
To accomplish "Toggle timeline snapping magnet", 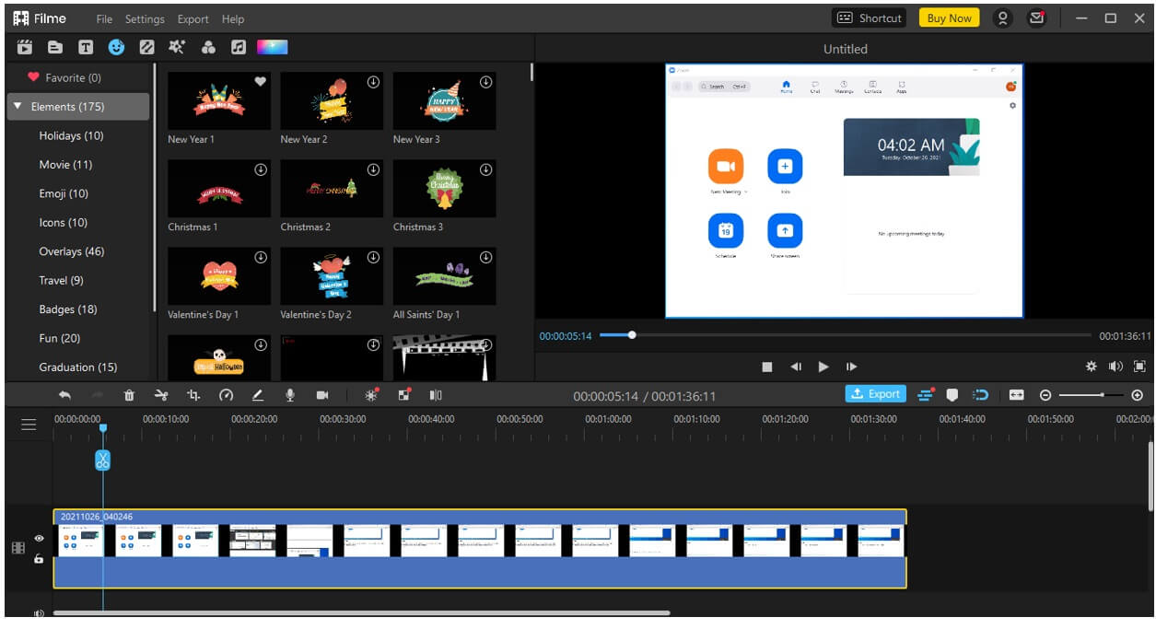I will [981, 395].
